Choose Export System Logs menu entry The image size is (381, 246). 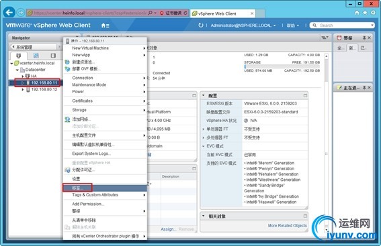[105, 153]
